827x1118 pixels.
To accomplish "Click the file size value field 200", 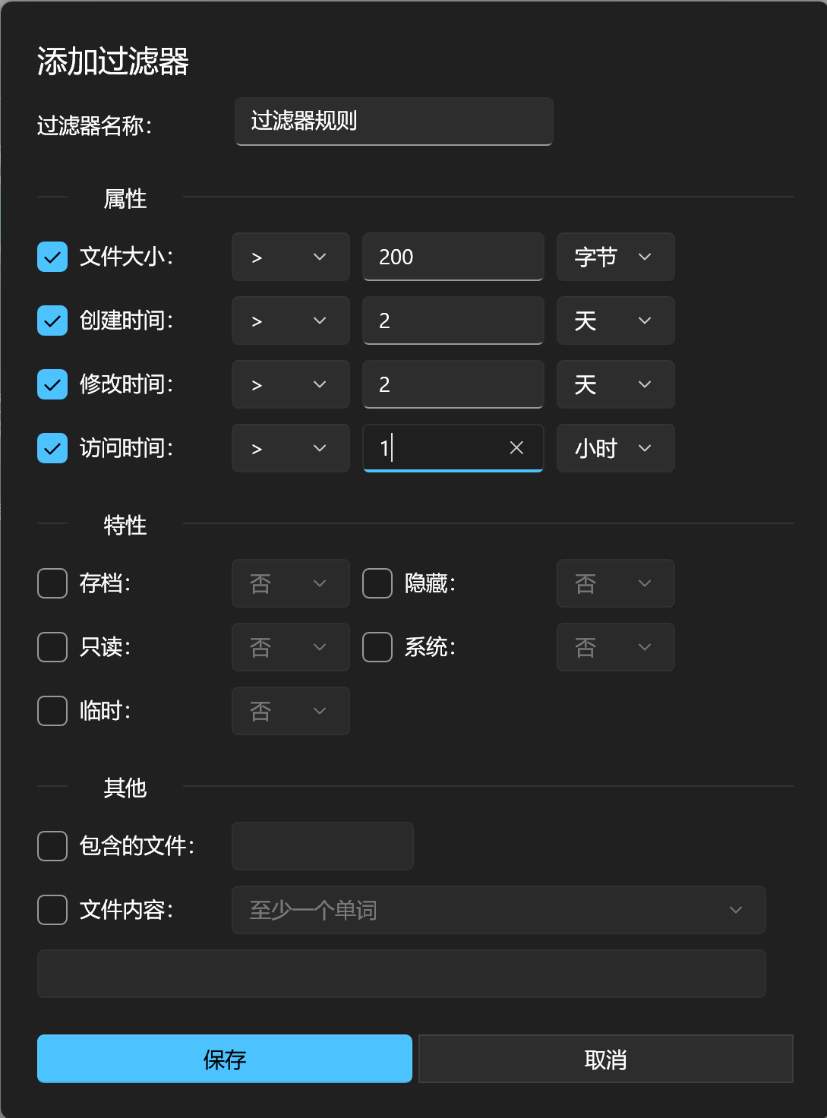I will coord(453,257).
